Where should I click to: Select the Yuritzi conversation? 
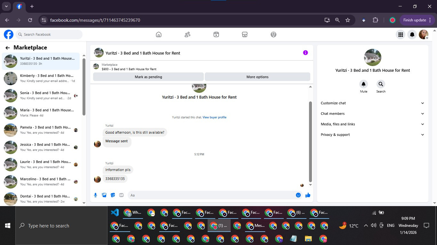point(41,61)
